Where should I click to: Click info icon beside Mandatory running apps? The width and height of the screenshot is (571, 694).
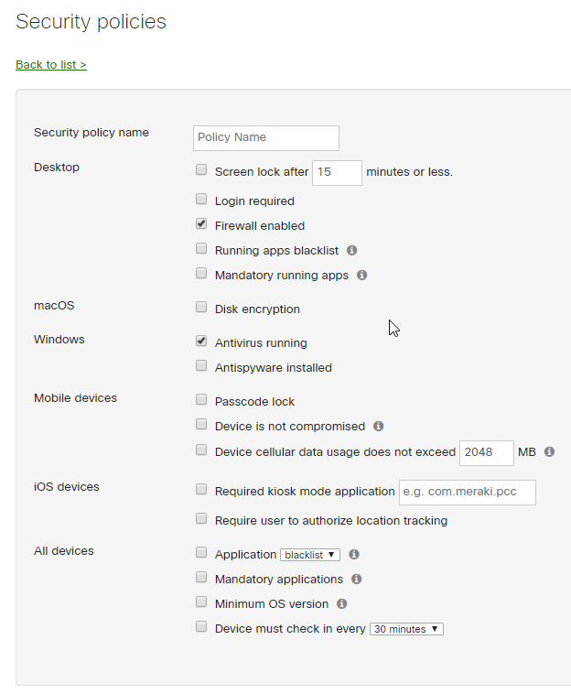point(361,275)
